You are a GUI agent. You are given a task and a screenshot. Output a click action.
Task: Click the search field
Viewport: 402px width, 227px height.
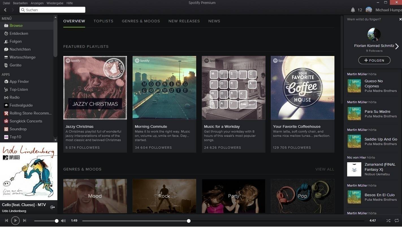tap(52, 10)
